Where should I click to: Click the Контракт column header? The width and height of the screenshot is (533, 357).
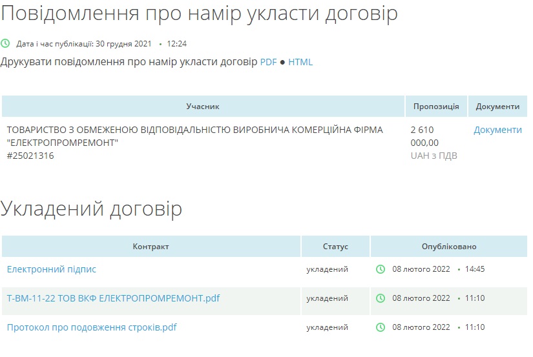pyautogui.click(x=151, y=246)
